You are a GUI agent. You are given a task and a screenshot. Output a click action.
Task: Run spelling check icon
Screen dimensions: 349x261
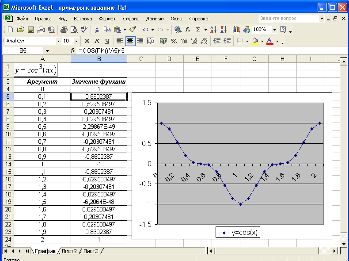84,30
